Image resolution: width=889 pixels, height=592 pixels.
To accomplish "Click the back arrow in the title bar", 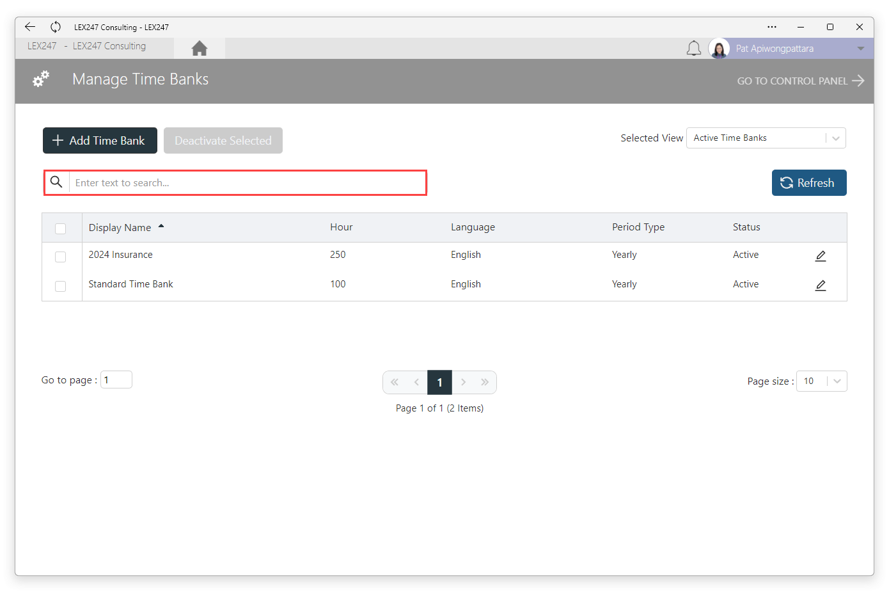I will click(x=30, y=27).
